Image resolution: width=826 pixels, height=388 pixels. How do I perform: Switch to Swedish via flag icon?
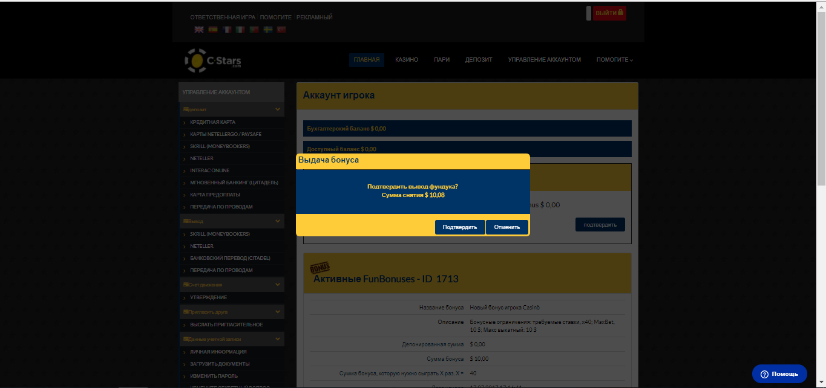click(x=267, y=30)
